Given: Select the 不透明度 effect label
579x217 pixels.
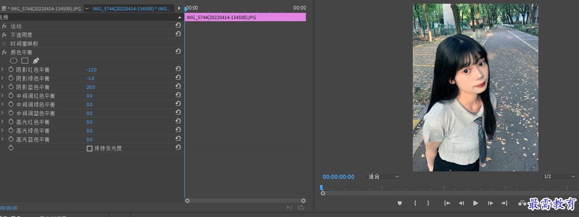Looking at the screenshot, I should pos(21,35).
